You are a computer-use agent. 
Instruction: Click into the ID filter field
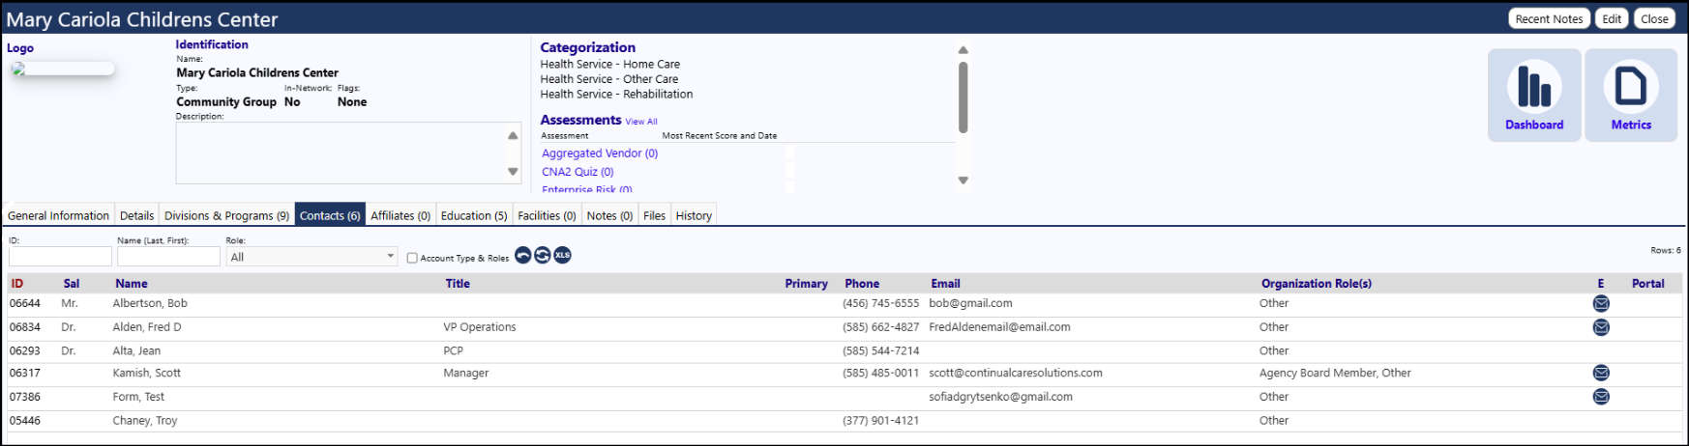click(60, 257)
